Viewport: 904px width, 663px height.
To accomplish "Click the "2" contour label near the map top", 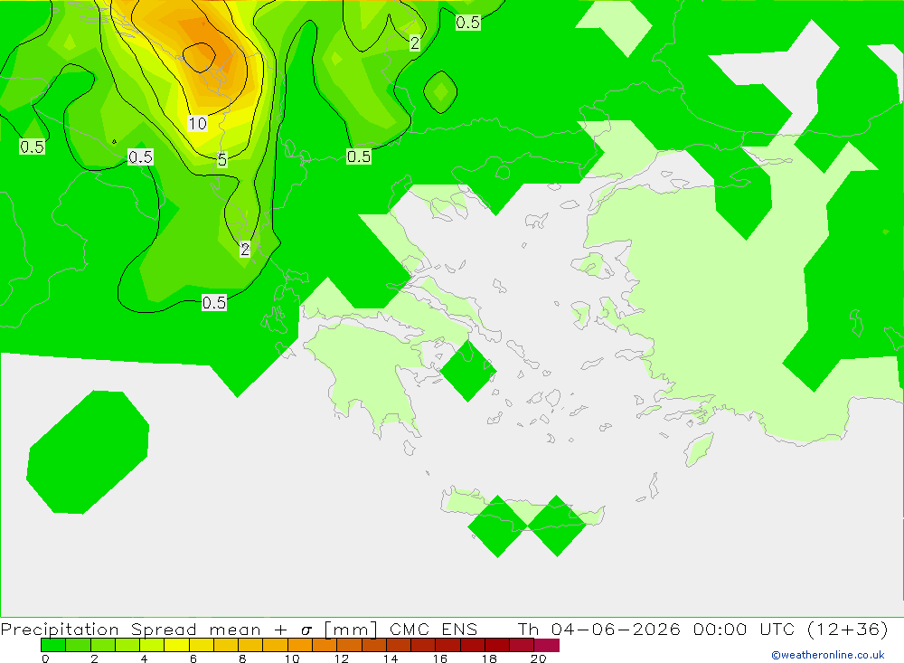I will coord(415,43).
